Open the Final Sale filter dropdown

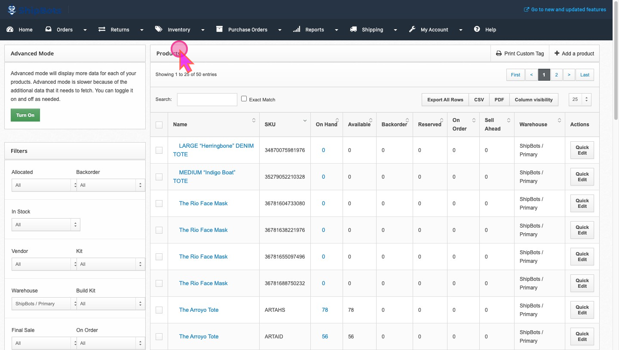[x=44, y=343]
